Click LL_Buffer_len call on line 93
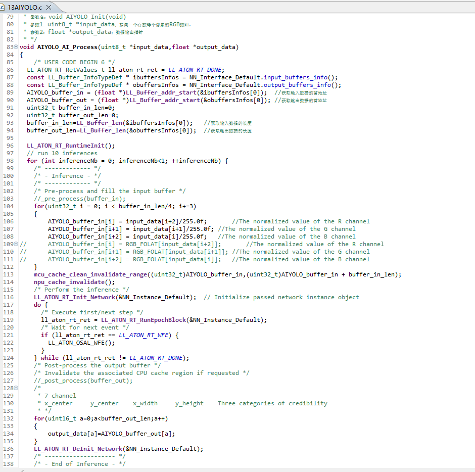Image resolution: width=475 pixels, height=472 pixels. point(100,123)
